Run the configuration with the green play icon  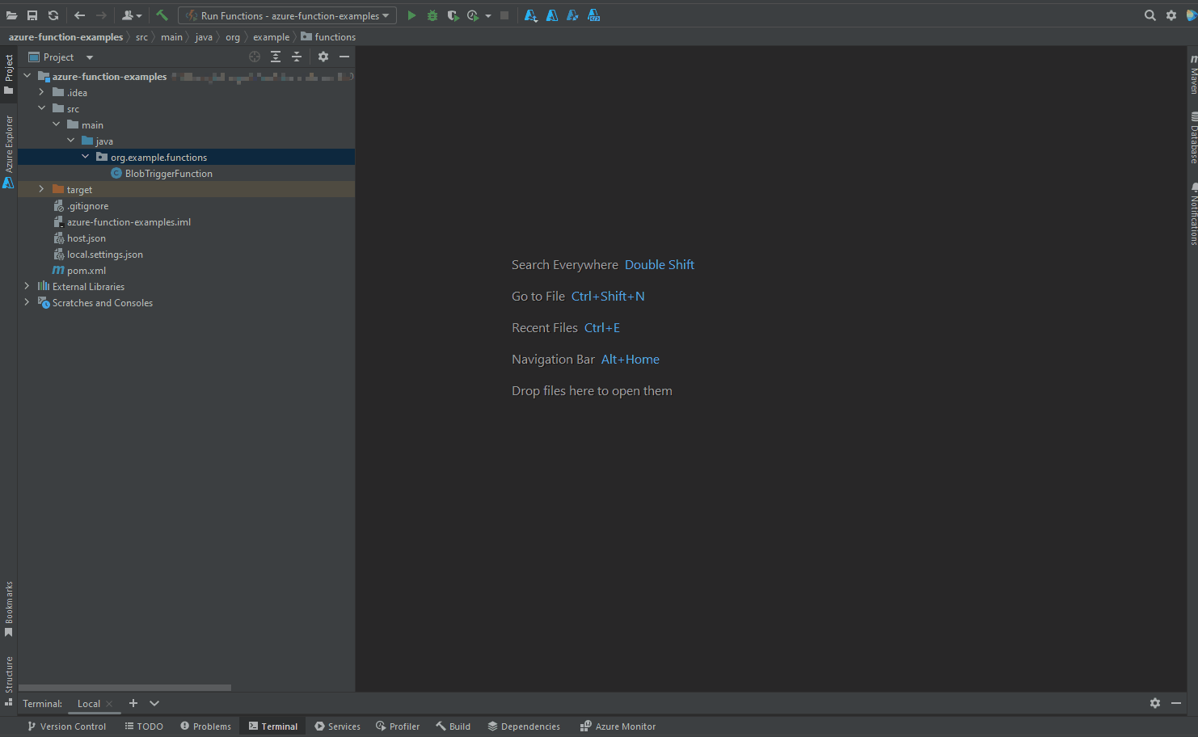click(411, 15)
